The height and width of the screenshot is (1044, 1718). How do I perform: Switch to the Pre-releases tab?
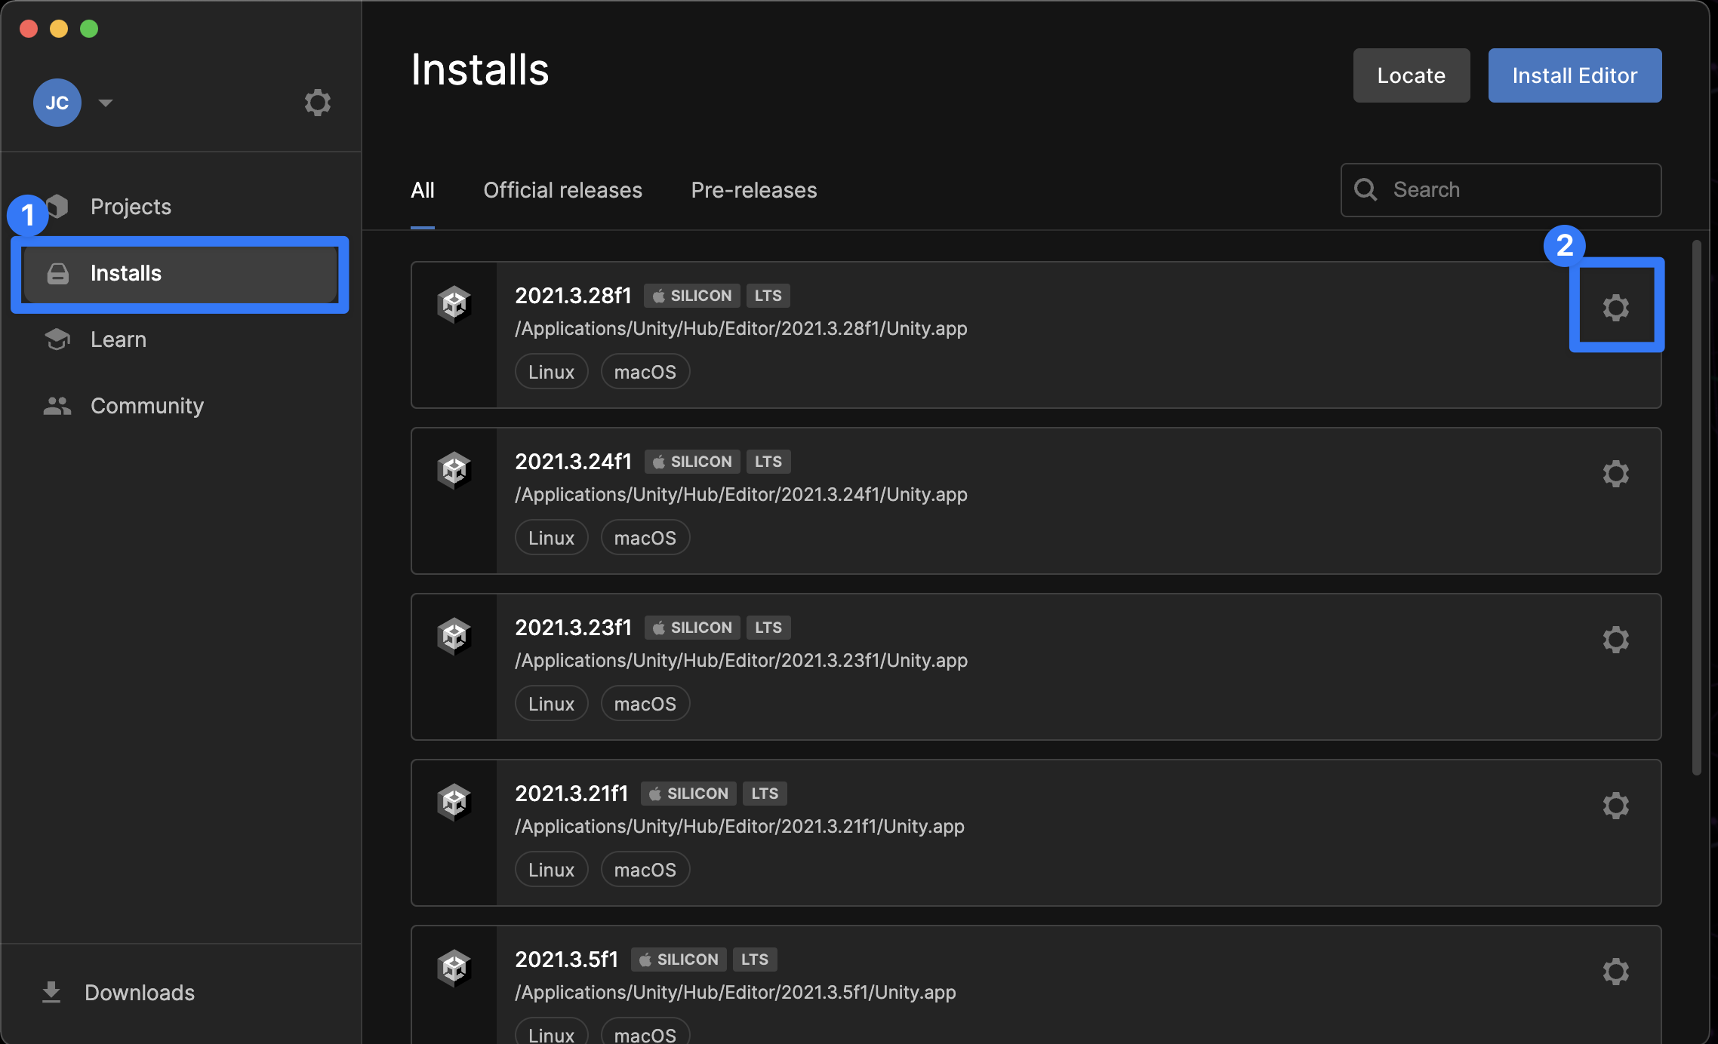[753, 189]
